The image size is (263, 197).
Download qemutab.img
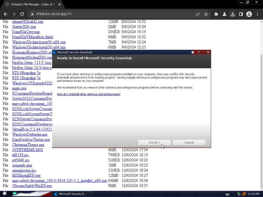[22, 165]
